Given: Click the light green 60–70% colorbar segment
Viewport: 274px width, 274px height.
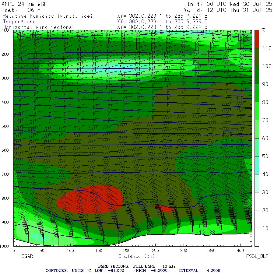Looking at the screenshot, I should click(257, 129).
